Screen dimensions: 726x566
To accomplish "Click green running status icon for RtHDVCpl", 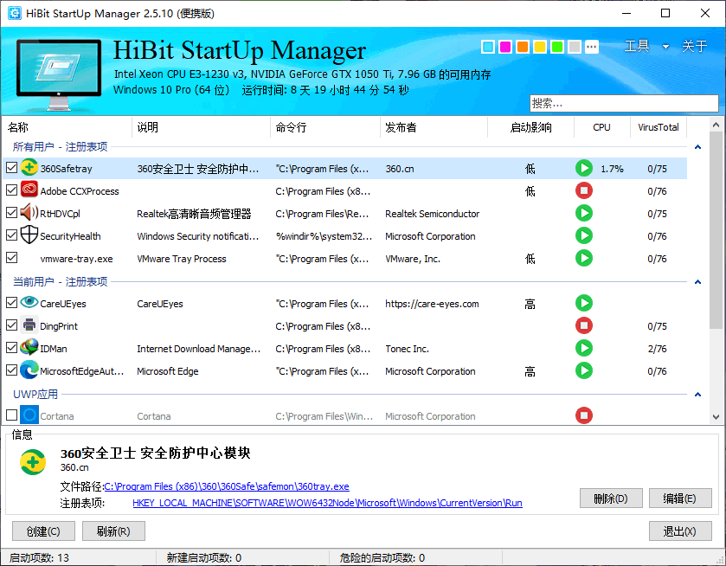I will click(584, 213).
